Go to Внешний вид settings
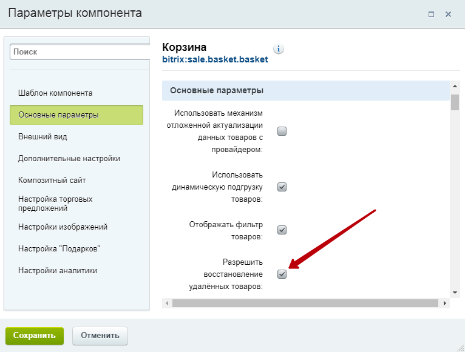Screen dimensions: 465x352 click(42, 137)
